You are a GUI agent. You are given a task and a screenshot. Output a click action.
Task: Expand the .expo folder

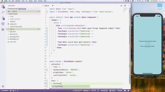click(12, 16)
